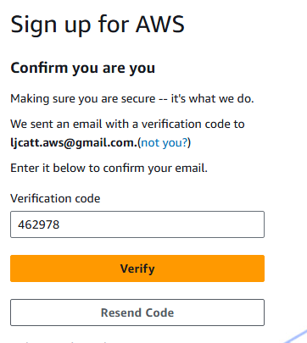Click the "Verification code" field label
Viewport: 307px width, 343px height.
[55, 198]
